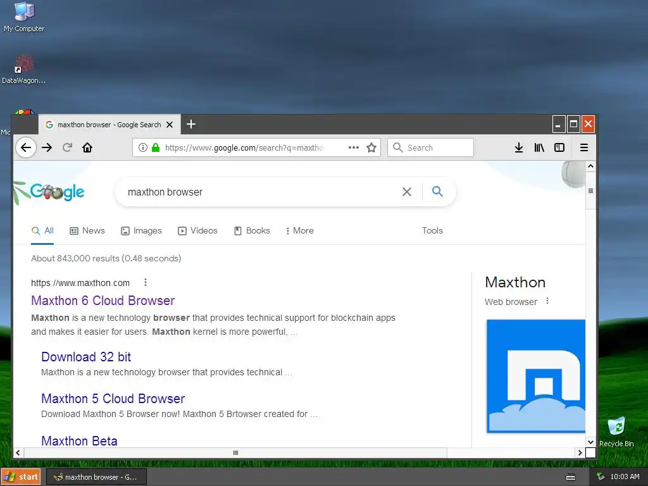Switch to News results
This screenshot has width=648, height=486.
87,230
